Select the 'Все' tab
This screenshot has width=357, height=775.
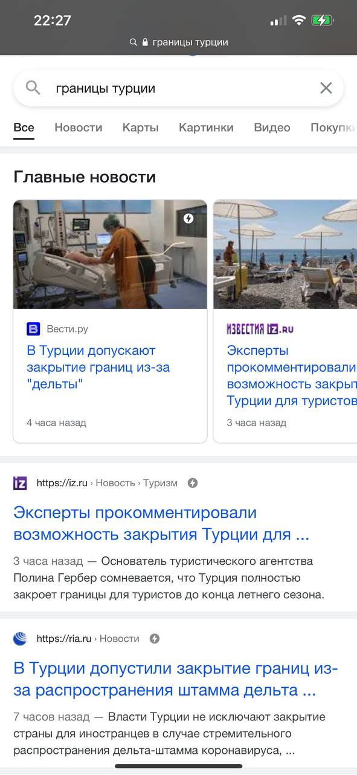pyautogui.click(x=24, y=128)
